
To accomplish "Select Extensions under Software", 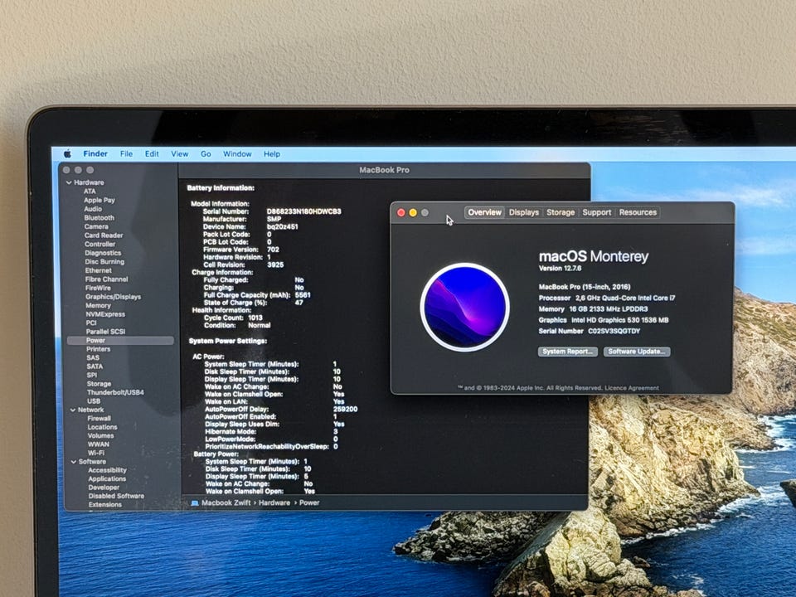I will pos(105,505).
